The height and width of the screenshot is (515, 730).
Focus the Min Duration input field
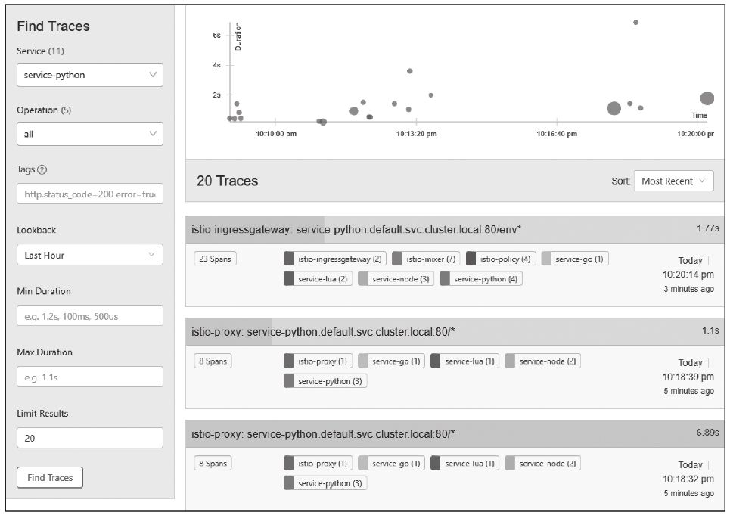coord(89,315)
